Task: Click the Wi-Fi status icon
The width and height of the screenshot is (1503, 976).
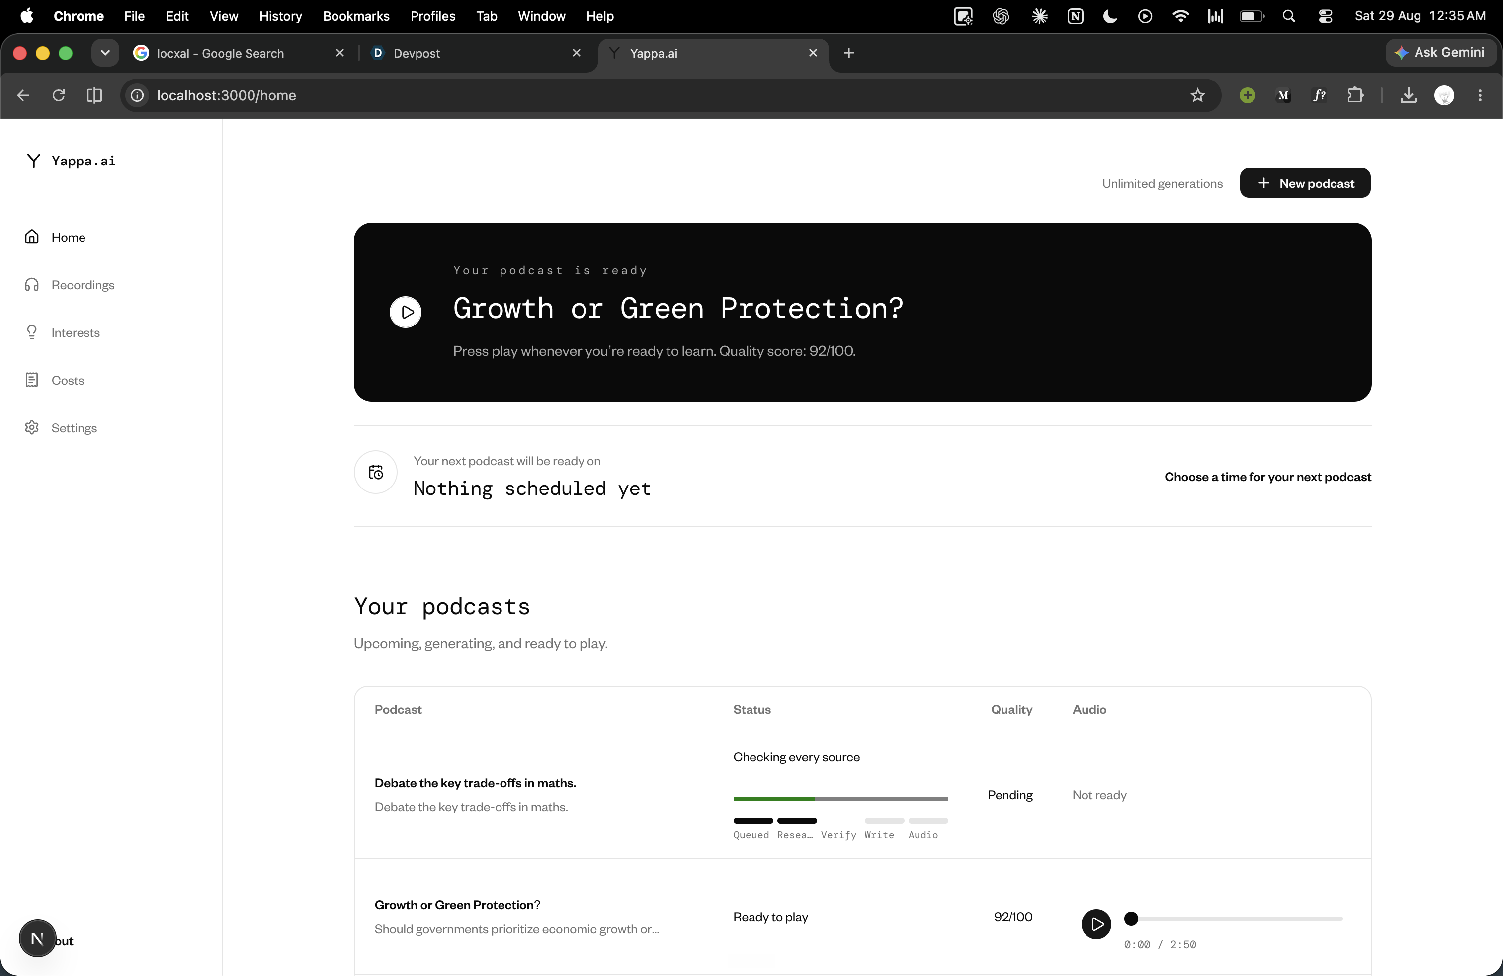Action: tap(1180, 16)
